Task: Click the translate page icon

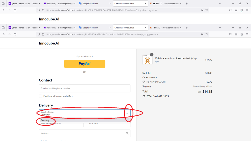Action: tap(202, 34)
